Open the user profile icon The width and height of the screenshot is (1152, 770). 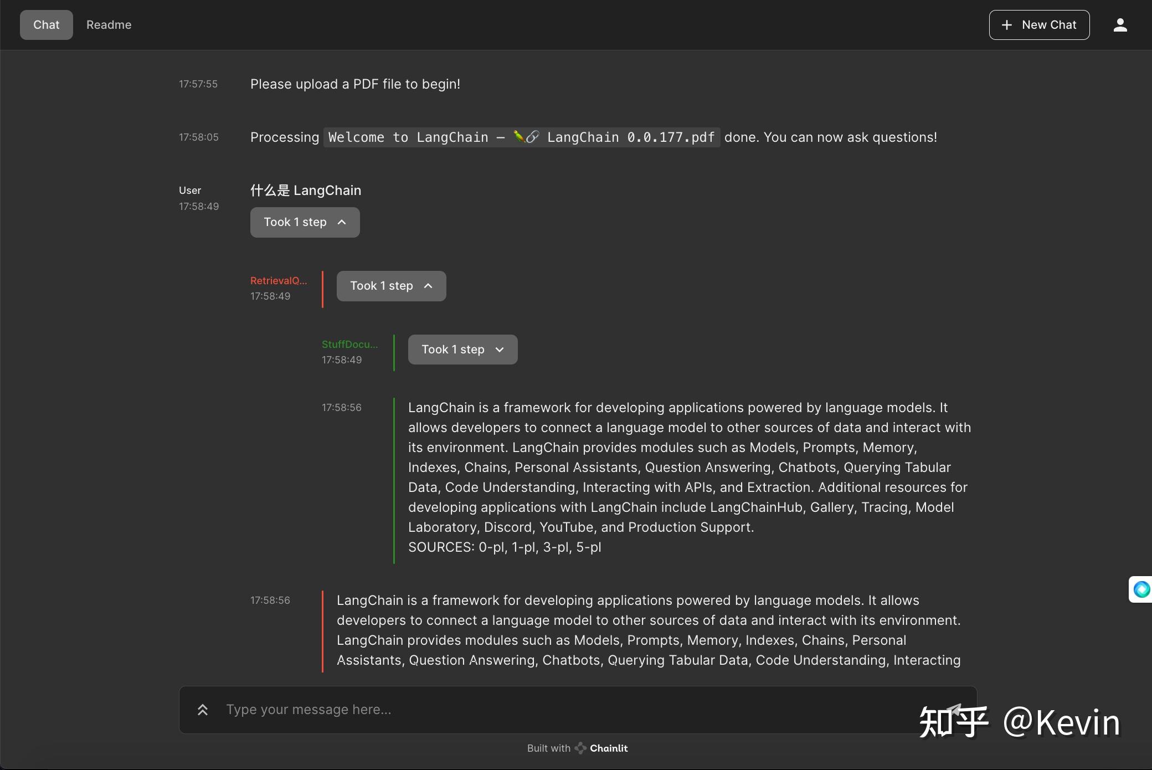click(x=1120, y=25)
